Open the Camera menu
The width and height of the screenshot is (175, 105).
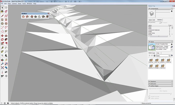(14, 4)
